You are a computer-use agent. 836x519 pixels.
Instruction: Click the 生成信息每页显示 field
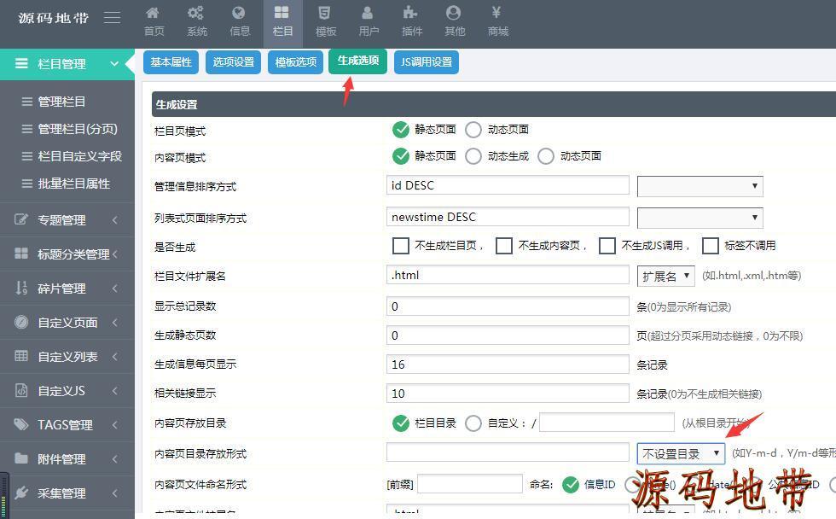tap(508, 364)
